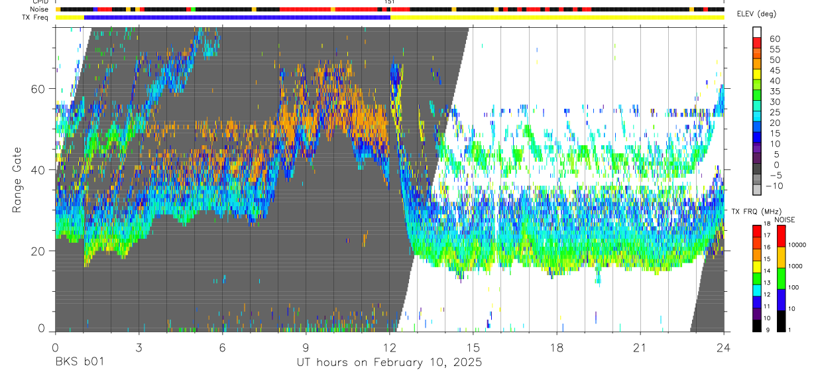
Task: Click the '60' tick label on the Range Gate axis
Action: point(38,89)
